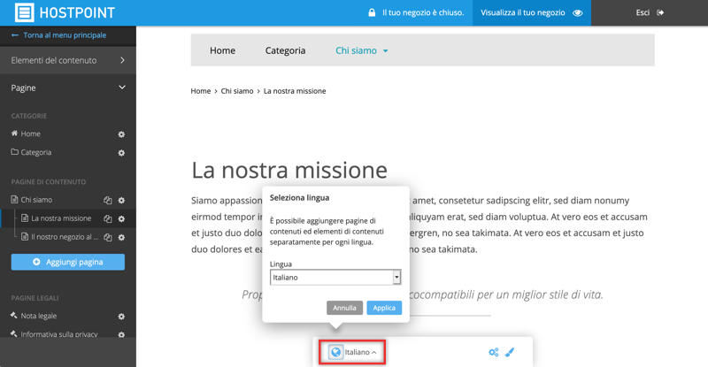The width and height of the screenshot is (708, 367).
Task: Click Il tuo negozio è chiuso status text
Action: (423, 12)
